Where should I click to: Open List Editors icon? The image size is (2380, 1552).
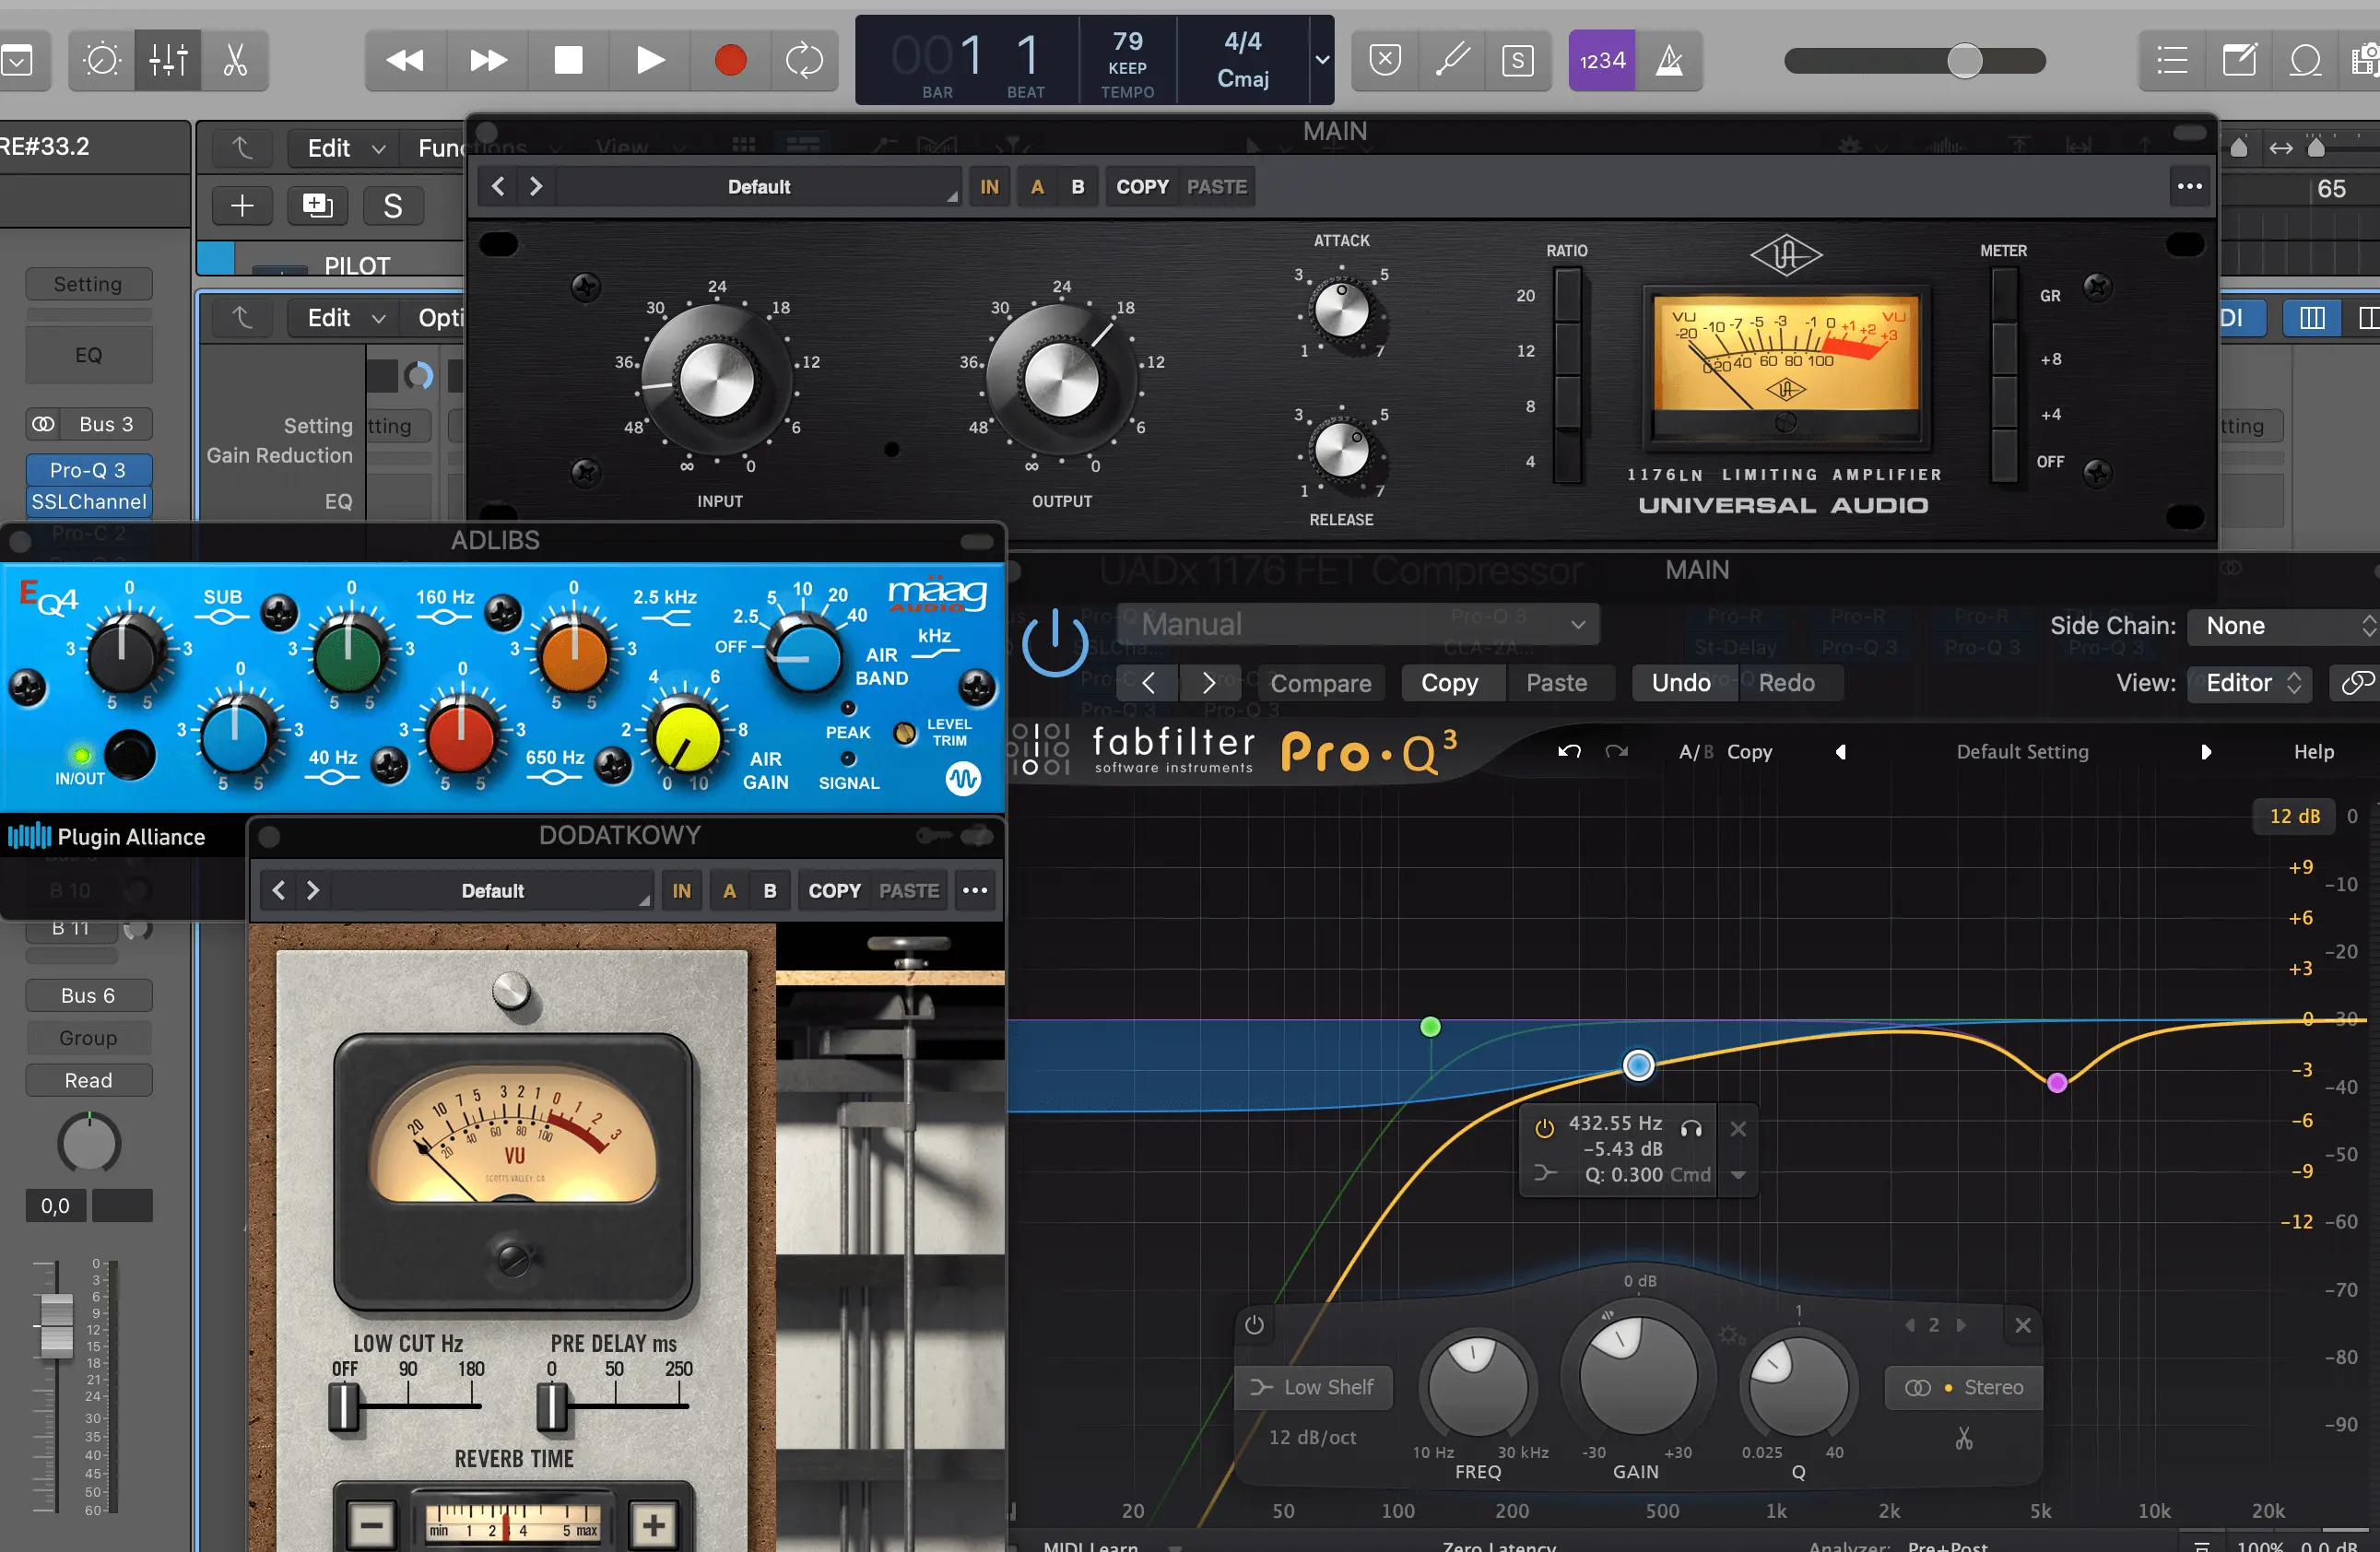click(2172, 61)
